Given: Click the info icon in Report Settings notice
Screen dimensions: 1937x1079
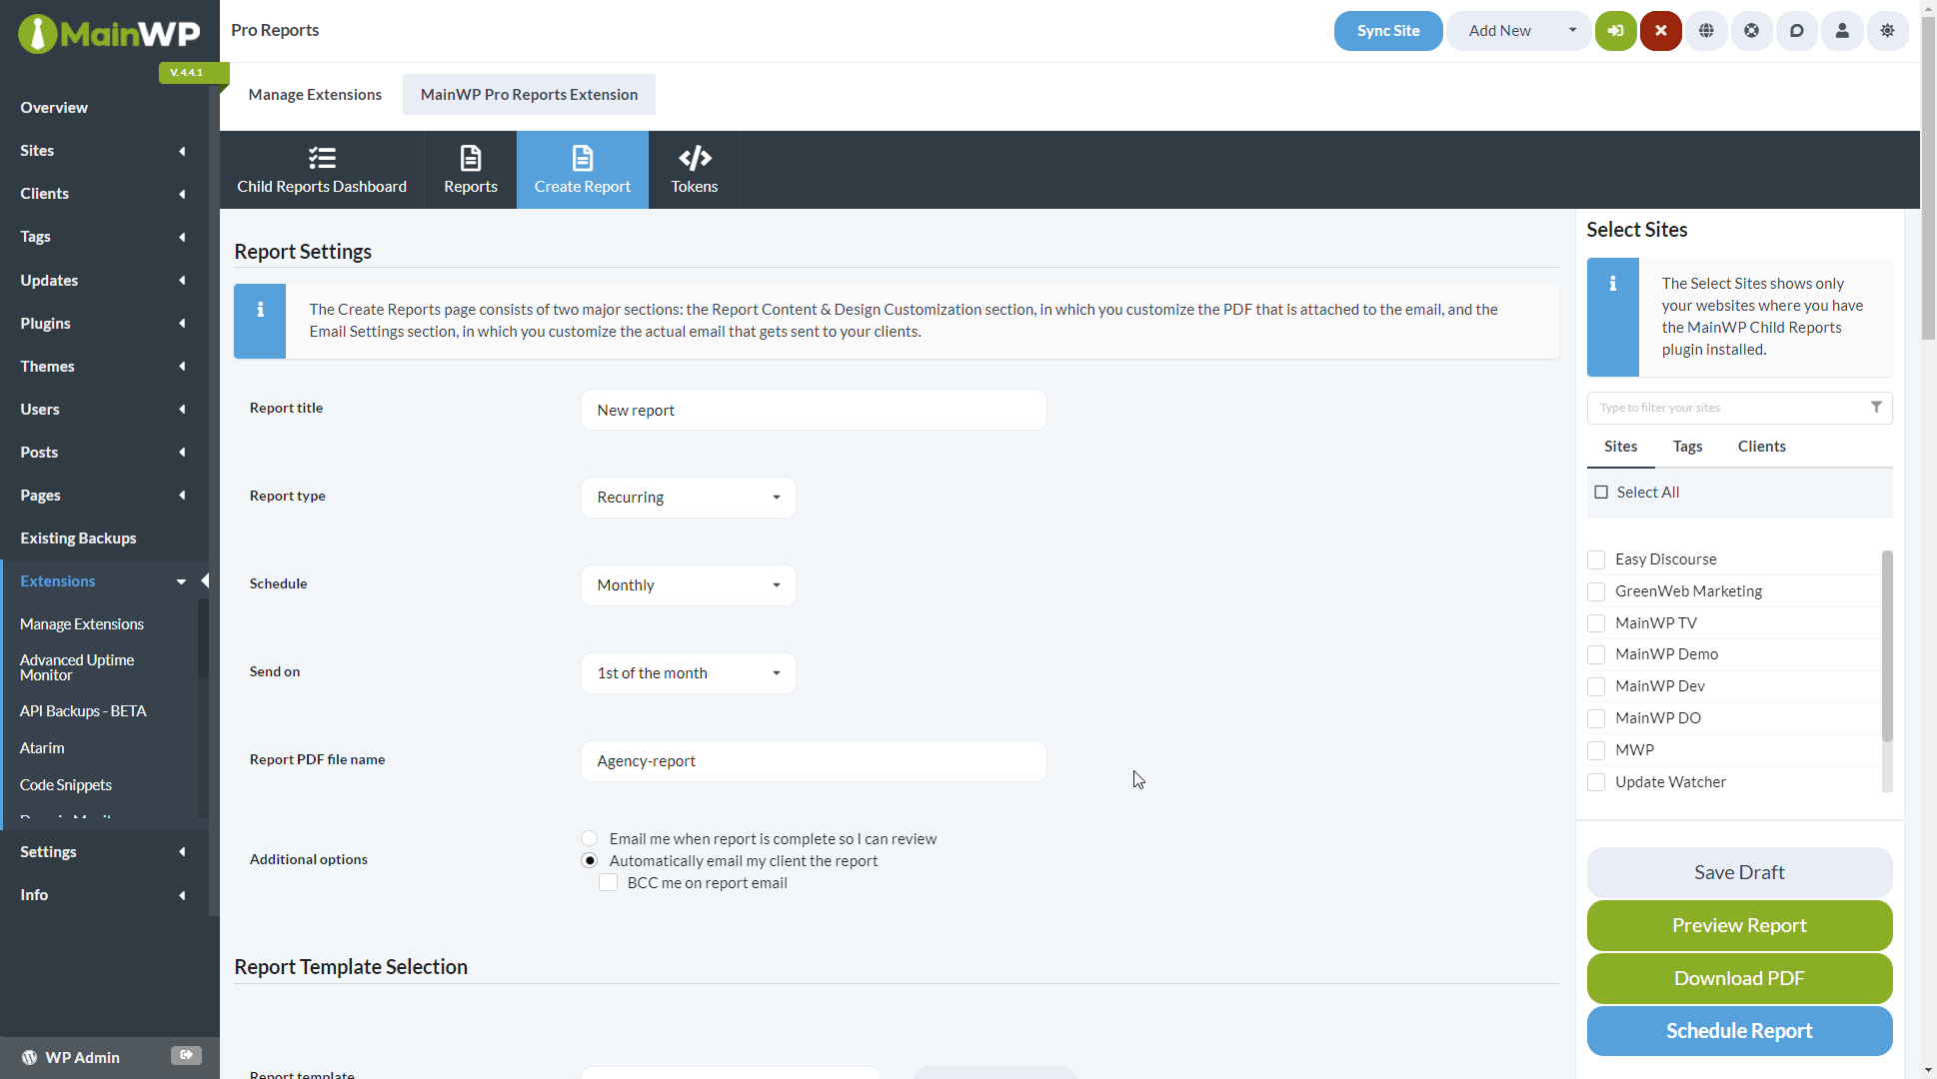Looking at the screenshot, I should (x=260, y=310).
